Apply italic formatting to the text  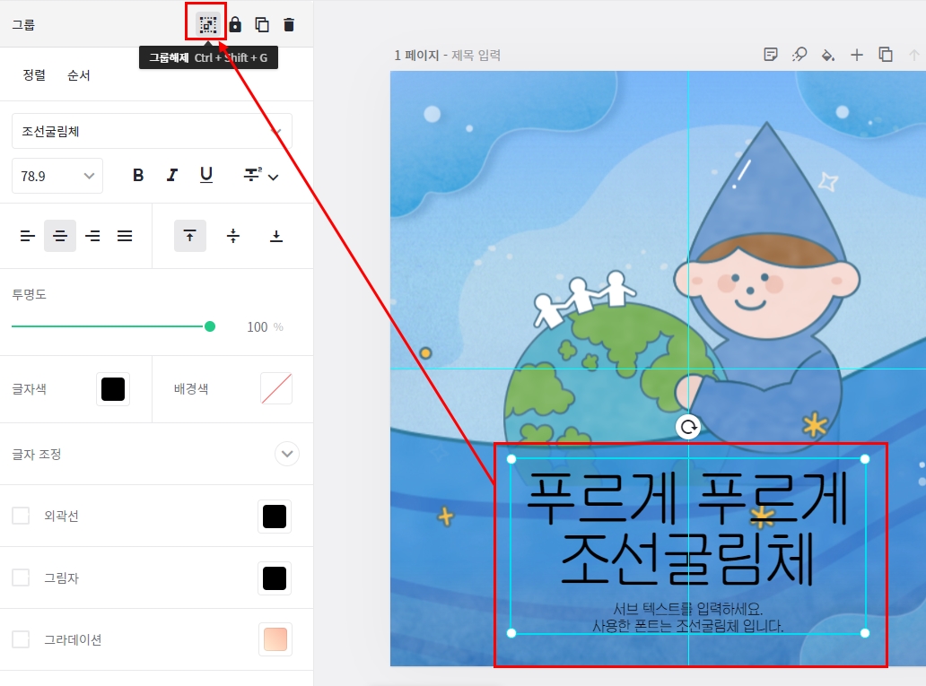(171, 175)
